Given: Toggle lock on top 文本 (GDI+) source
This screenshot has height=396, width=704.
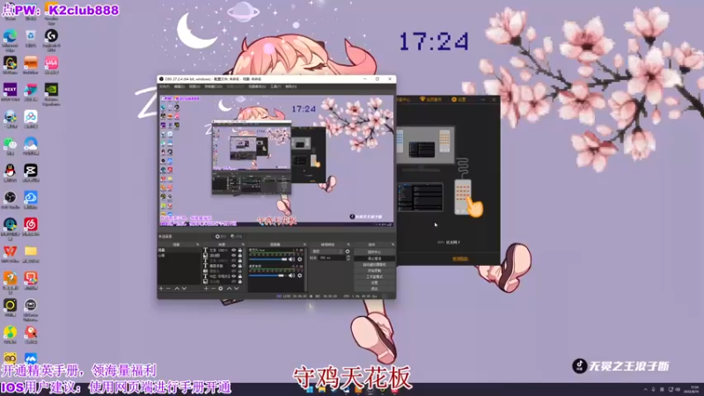Looking at the screenshot, I should tap(240, 250).
